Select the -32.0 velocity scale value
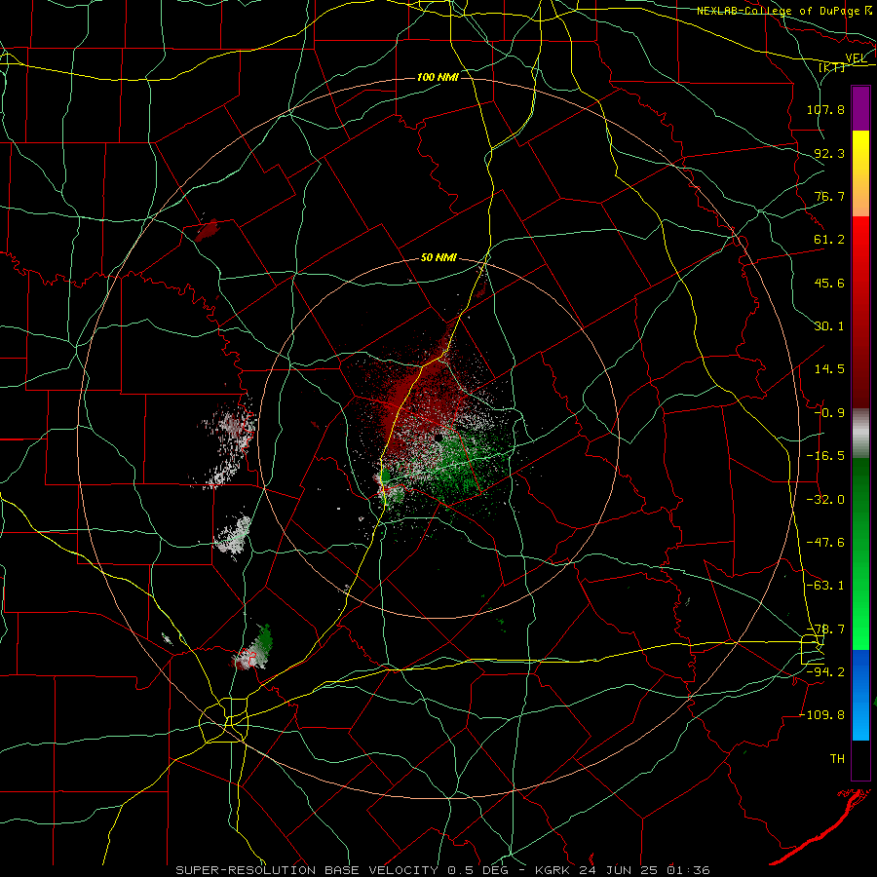Viewport: 877px width, 877px height. [825, 500]
